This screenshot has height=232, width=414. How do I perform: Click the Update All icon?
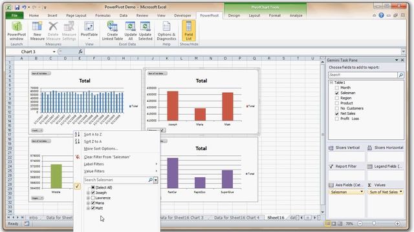[131, 31]
